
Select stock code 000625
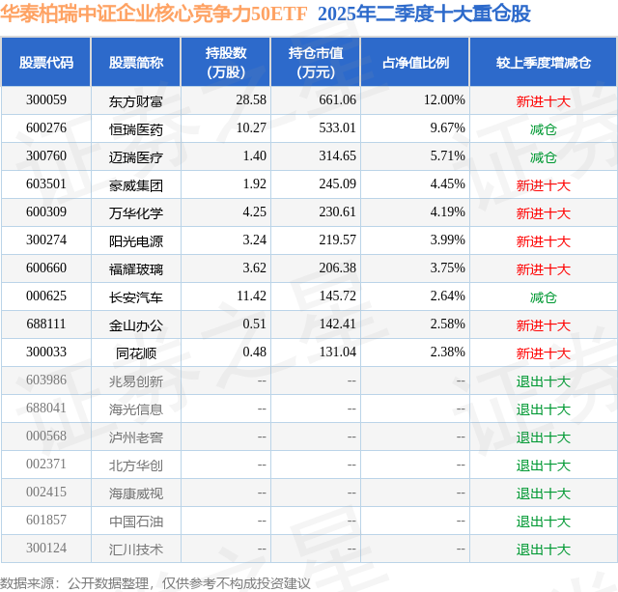[46, 296]
